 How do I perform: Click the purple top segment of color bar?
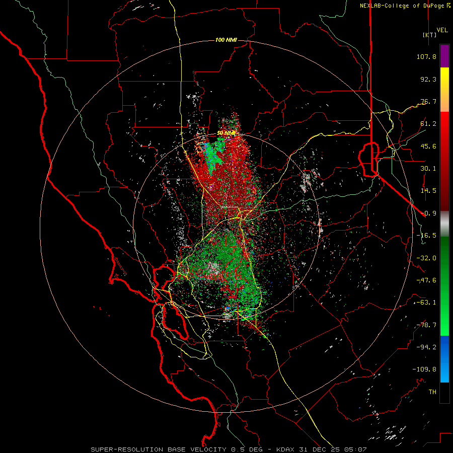coord(444,56)
